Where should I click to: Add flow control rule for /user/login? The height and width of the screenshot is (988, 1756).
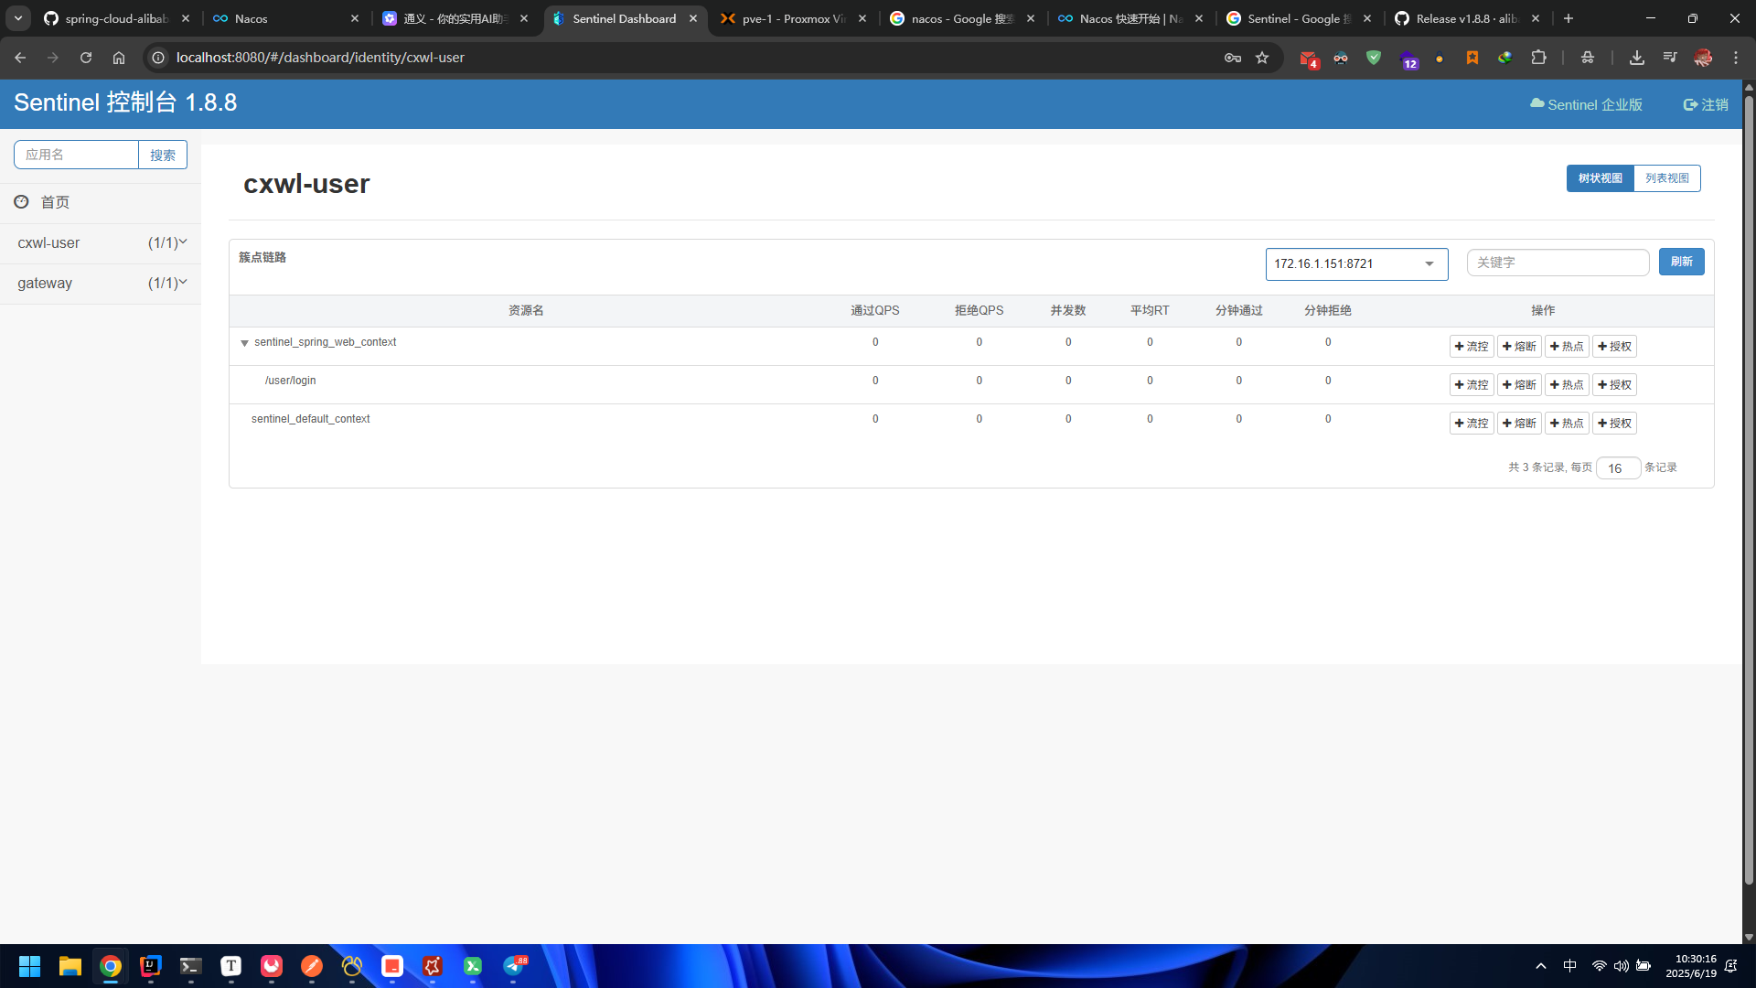(x=1471, y=385)
